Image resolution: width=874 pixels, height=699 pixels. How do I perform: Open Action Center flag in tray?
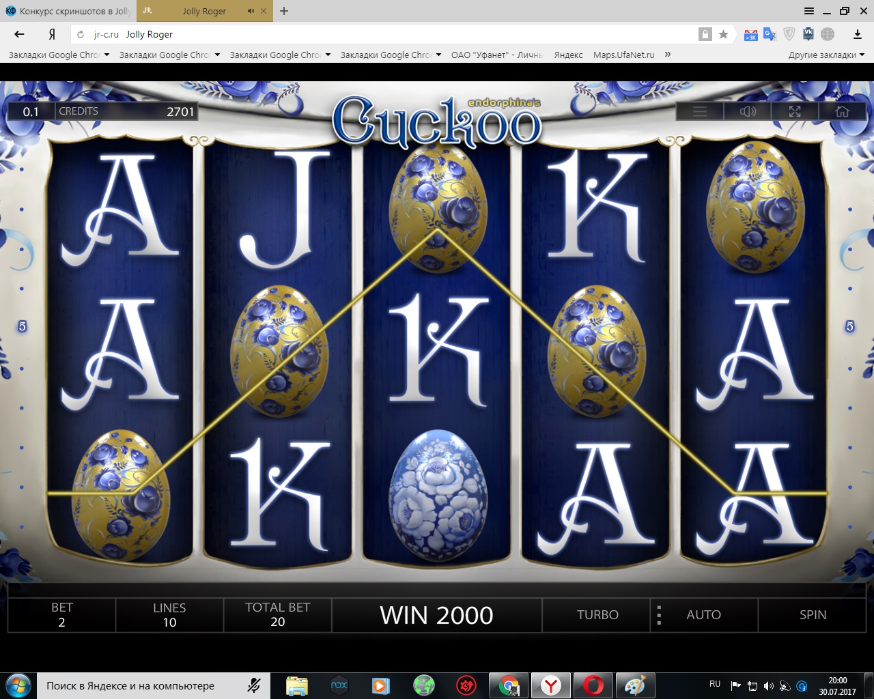(x=735, y=685)
